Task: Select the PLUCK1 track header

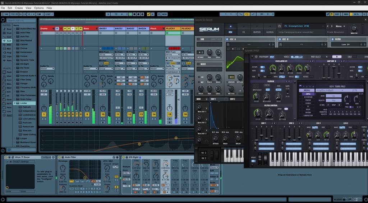Action: [x=173, y=29]
